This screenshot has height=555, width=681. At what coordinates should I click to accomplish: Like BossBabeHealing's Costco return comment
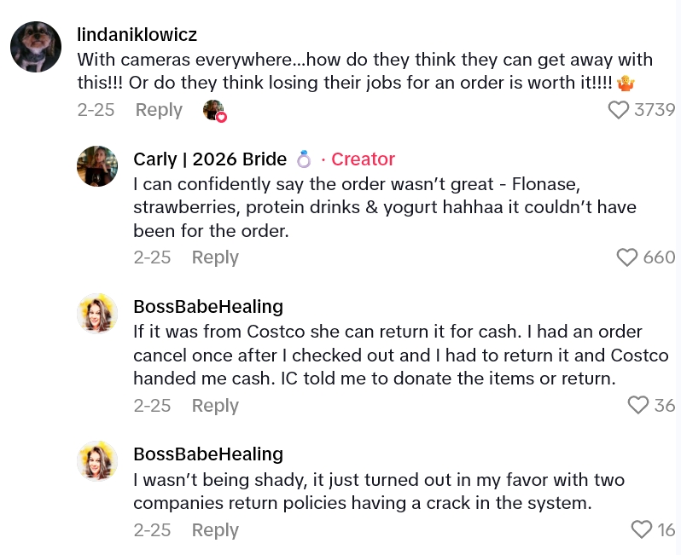click(x=637, y=406)
